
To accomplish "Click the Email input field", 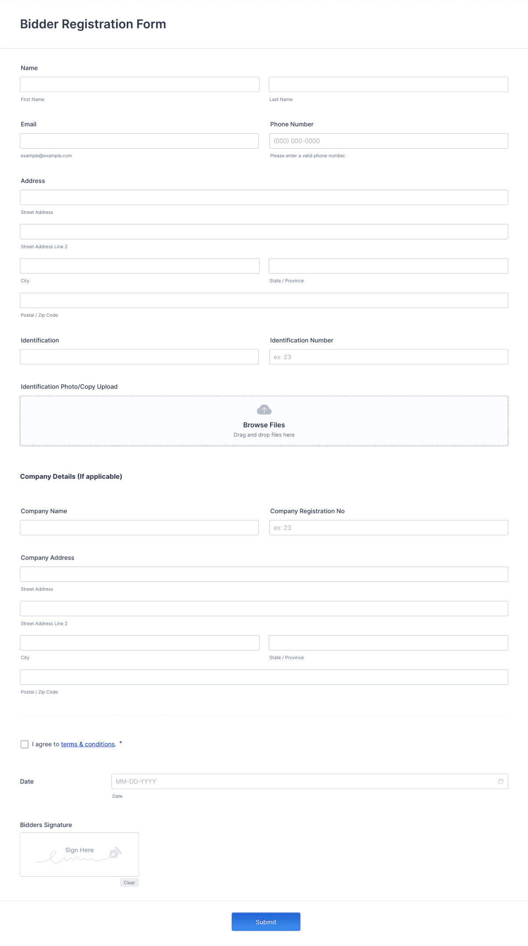I will 139,140.
